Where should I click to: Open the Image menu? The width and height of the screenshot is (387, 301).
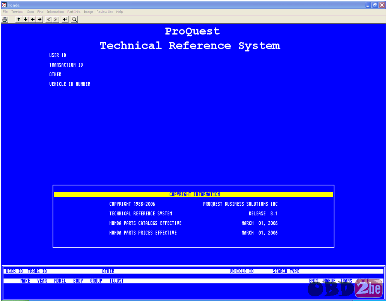(x=88, y=12)
